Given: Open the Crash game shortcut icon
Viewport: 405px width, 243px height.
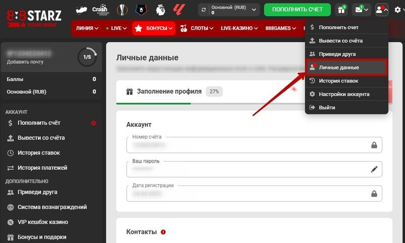Looking at the screenshot, I should tap(100, 10).
